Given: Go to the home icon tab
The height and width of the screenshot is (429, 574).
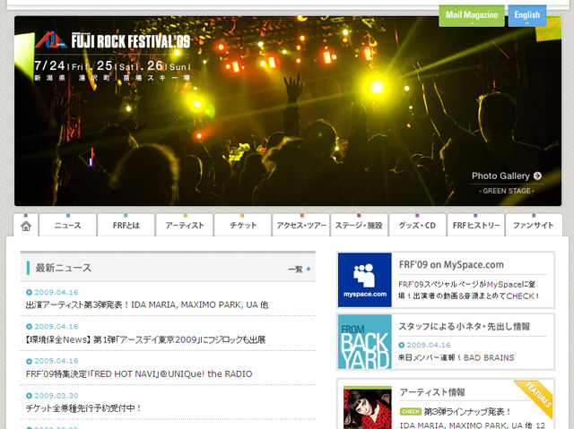Looking at the screenshot, I should click(26, 226).
